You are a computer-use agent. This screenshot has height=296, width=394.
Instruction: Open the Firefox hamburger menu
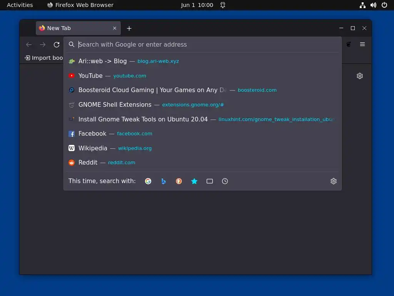(x=362, y=44)
